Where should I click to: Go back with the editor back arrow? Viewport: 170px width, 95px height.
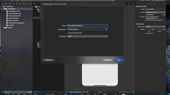38,3
